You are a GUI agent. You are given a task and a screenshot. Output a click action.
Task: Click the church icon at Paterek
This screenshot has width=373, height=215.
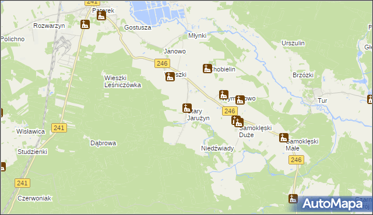pos(101,16)
